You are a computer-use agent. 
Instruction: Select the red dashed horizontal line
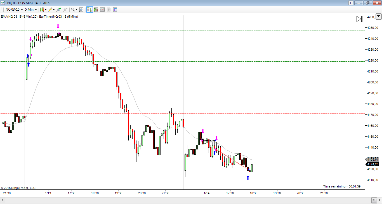click(x=183, y=113)
